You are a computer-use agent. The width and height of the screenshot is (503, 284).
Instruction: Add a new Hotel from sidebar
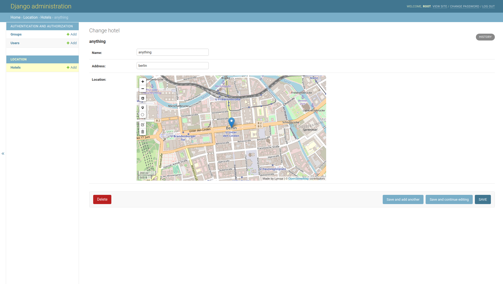click(x=72, y=68)
